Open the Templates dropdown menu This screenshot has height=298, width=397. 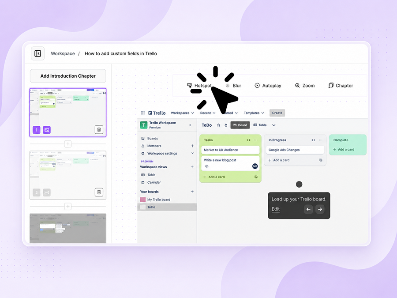254,113
